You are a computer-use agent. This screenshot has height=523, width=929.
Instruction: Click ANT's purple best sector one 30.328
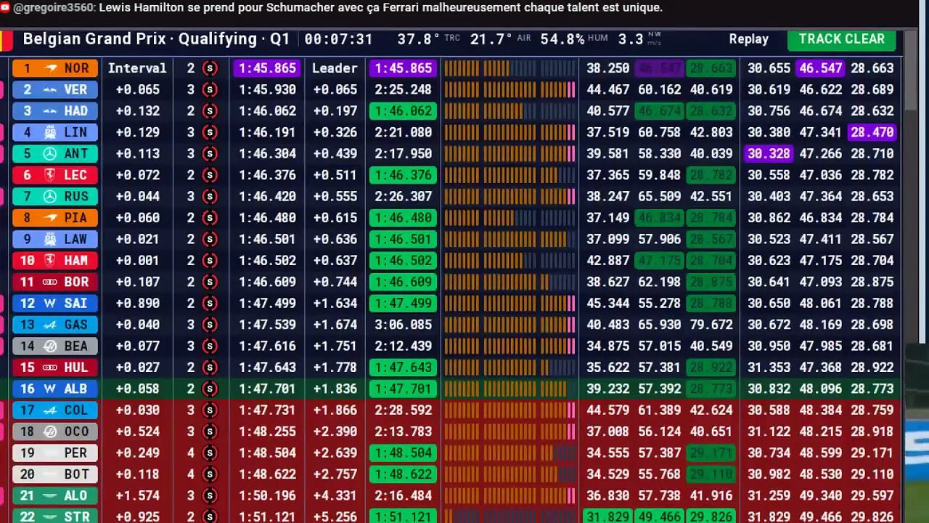coord(769,153)
